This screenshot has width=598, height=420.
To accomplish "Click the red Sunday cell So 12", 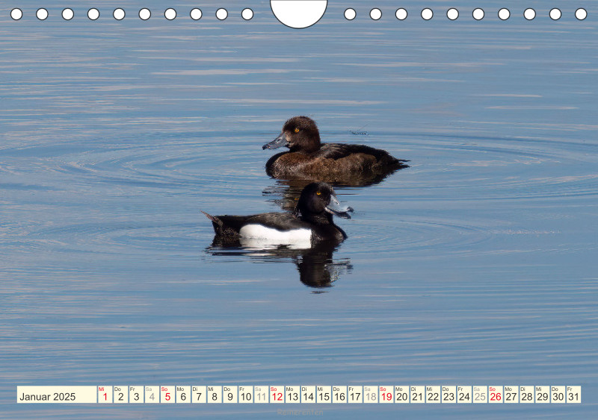I will coord(277,394).
